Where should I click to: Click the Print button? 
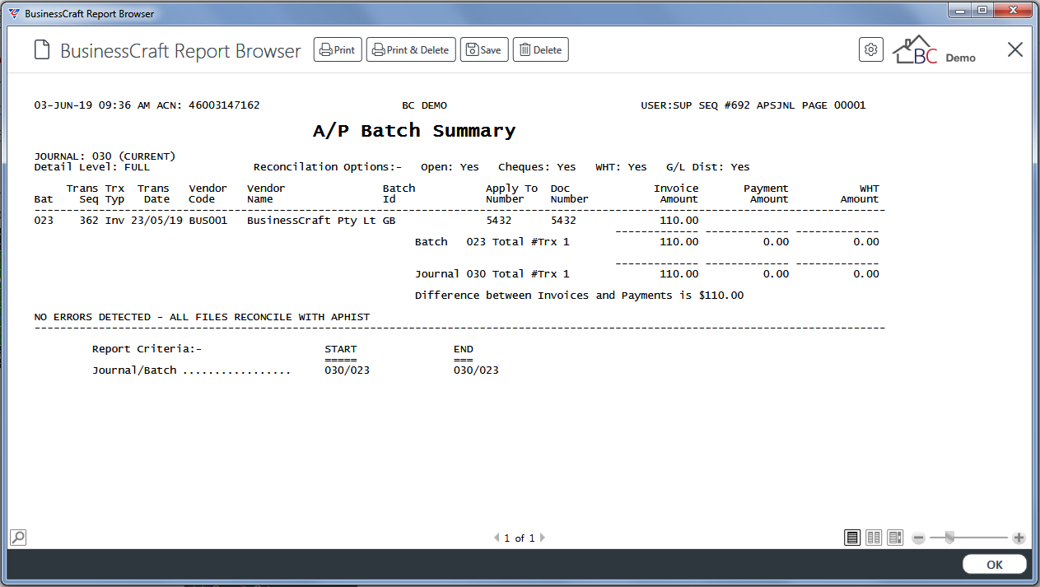(x=338, y=50)
